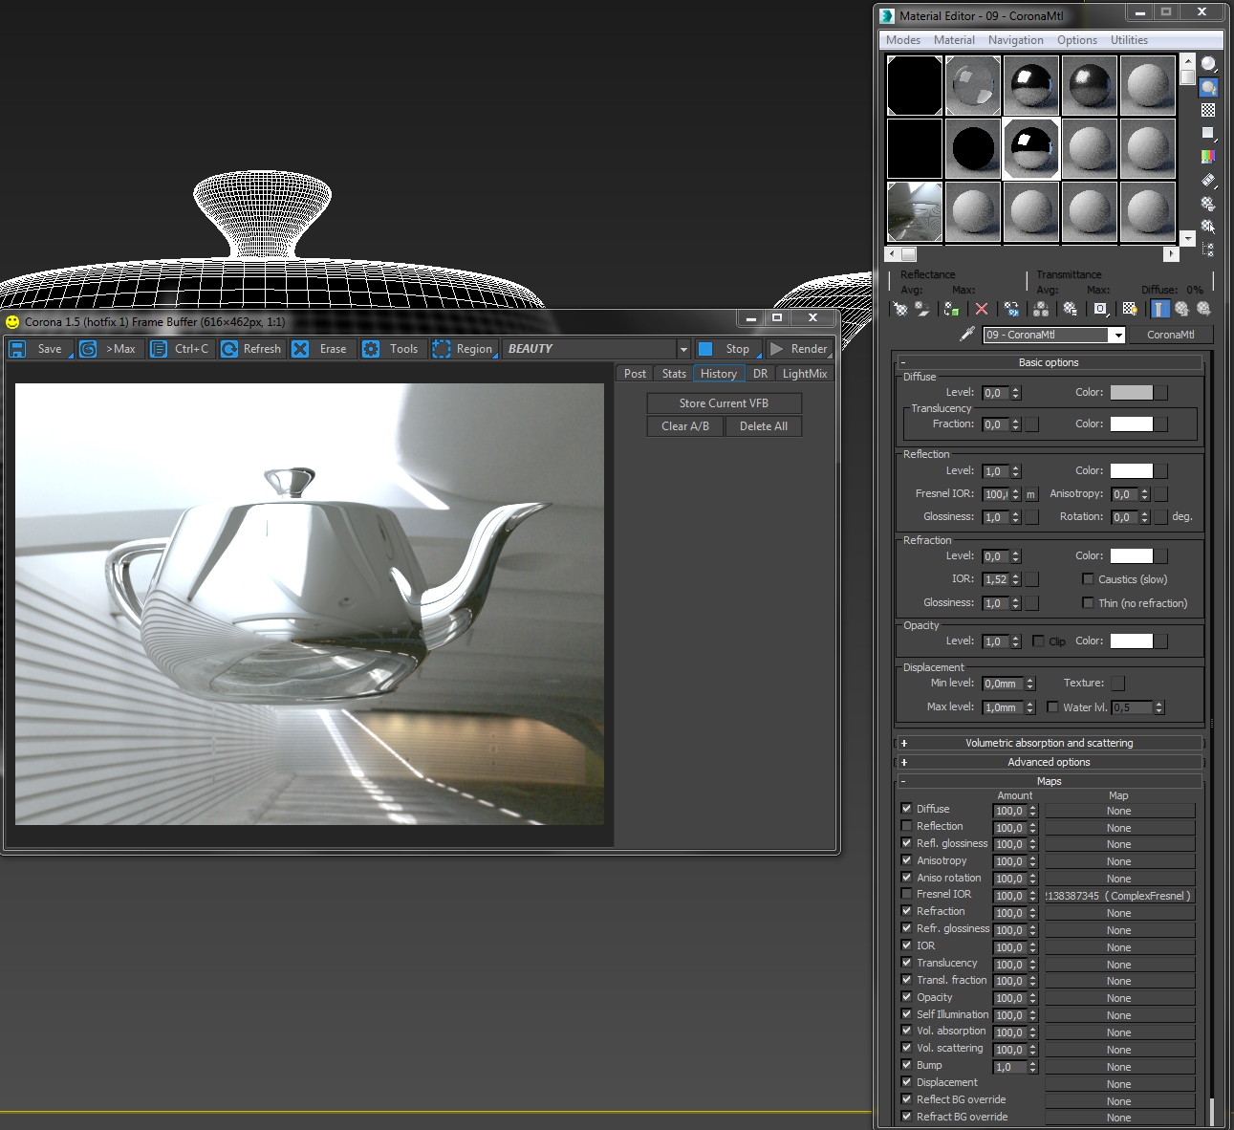This screenshot has height=1130, width=1234.
Task: Click the Get Material icon
Action: tap(899, 309)
